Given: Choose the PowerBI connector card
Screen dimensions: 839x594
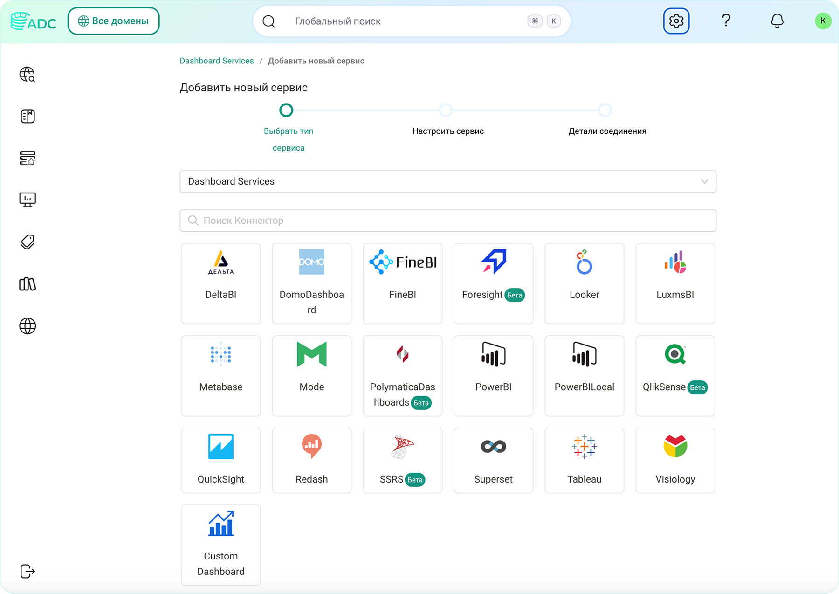Looking at the screenshot, I should (x=493, y=376).
